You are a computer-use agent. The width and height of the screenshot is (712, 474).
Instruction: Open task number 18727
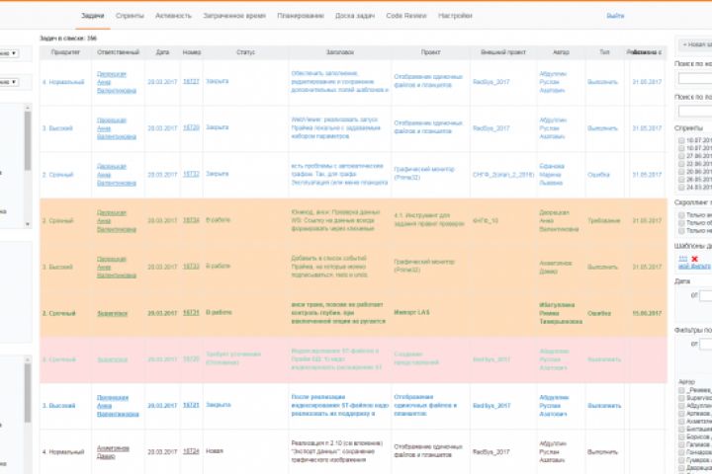coord(191,82)
